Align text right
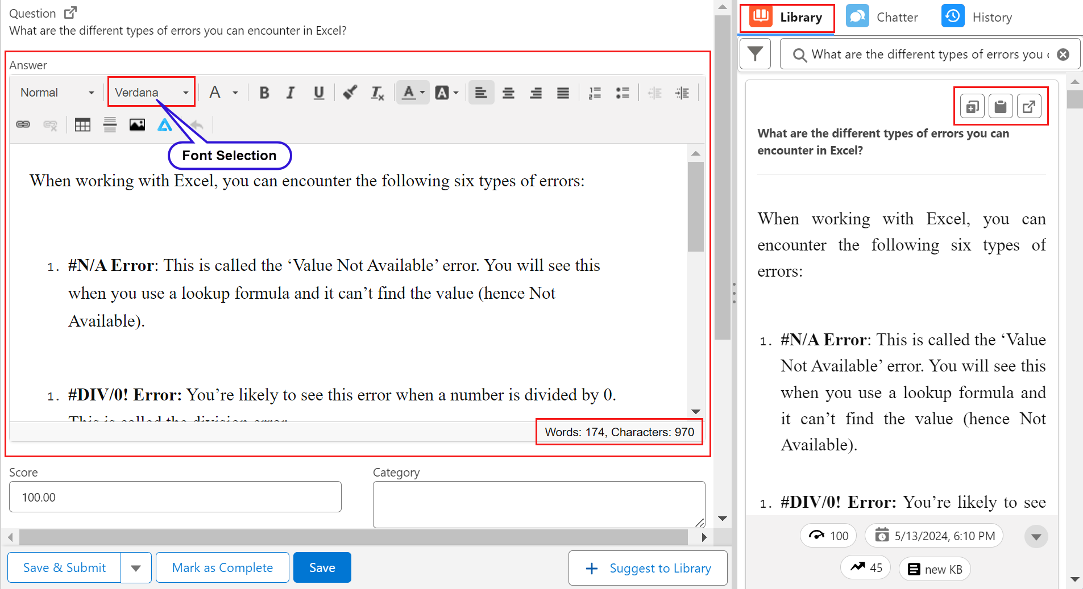 pos(536,93)
